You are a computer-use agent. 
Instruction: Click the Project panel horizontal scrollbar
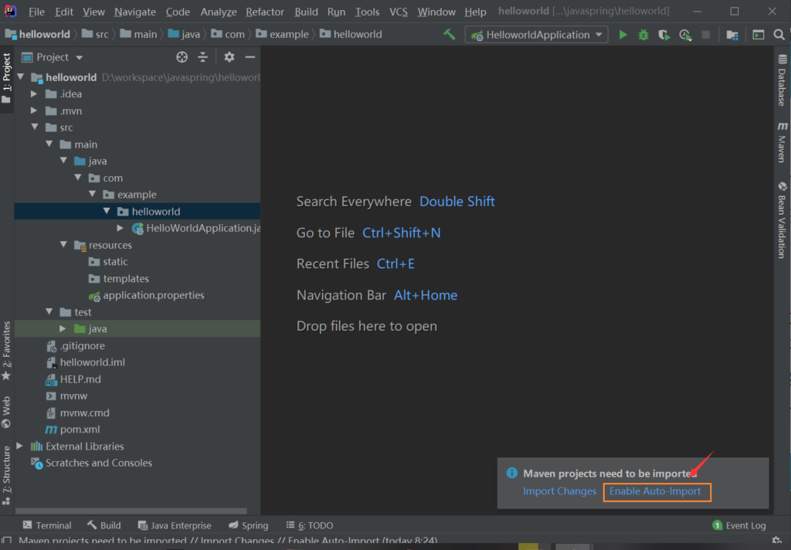[x=131, y=511]
